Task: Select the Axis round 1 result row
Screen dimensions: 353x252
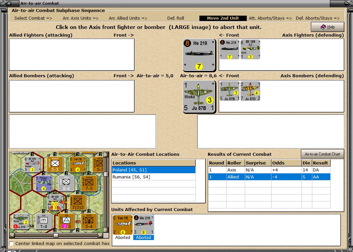Action: [269, 170]
